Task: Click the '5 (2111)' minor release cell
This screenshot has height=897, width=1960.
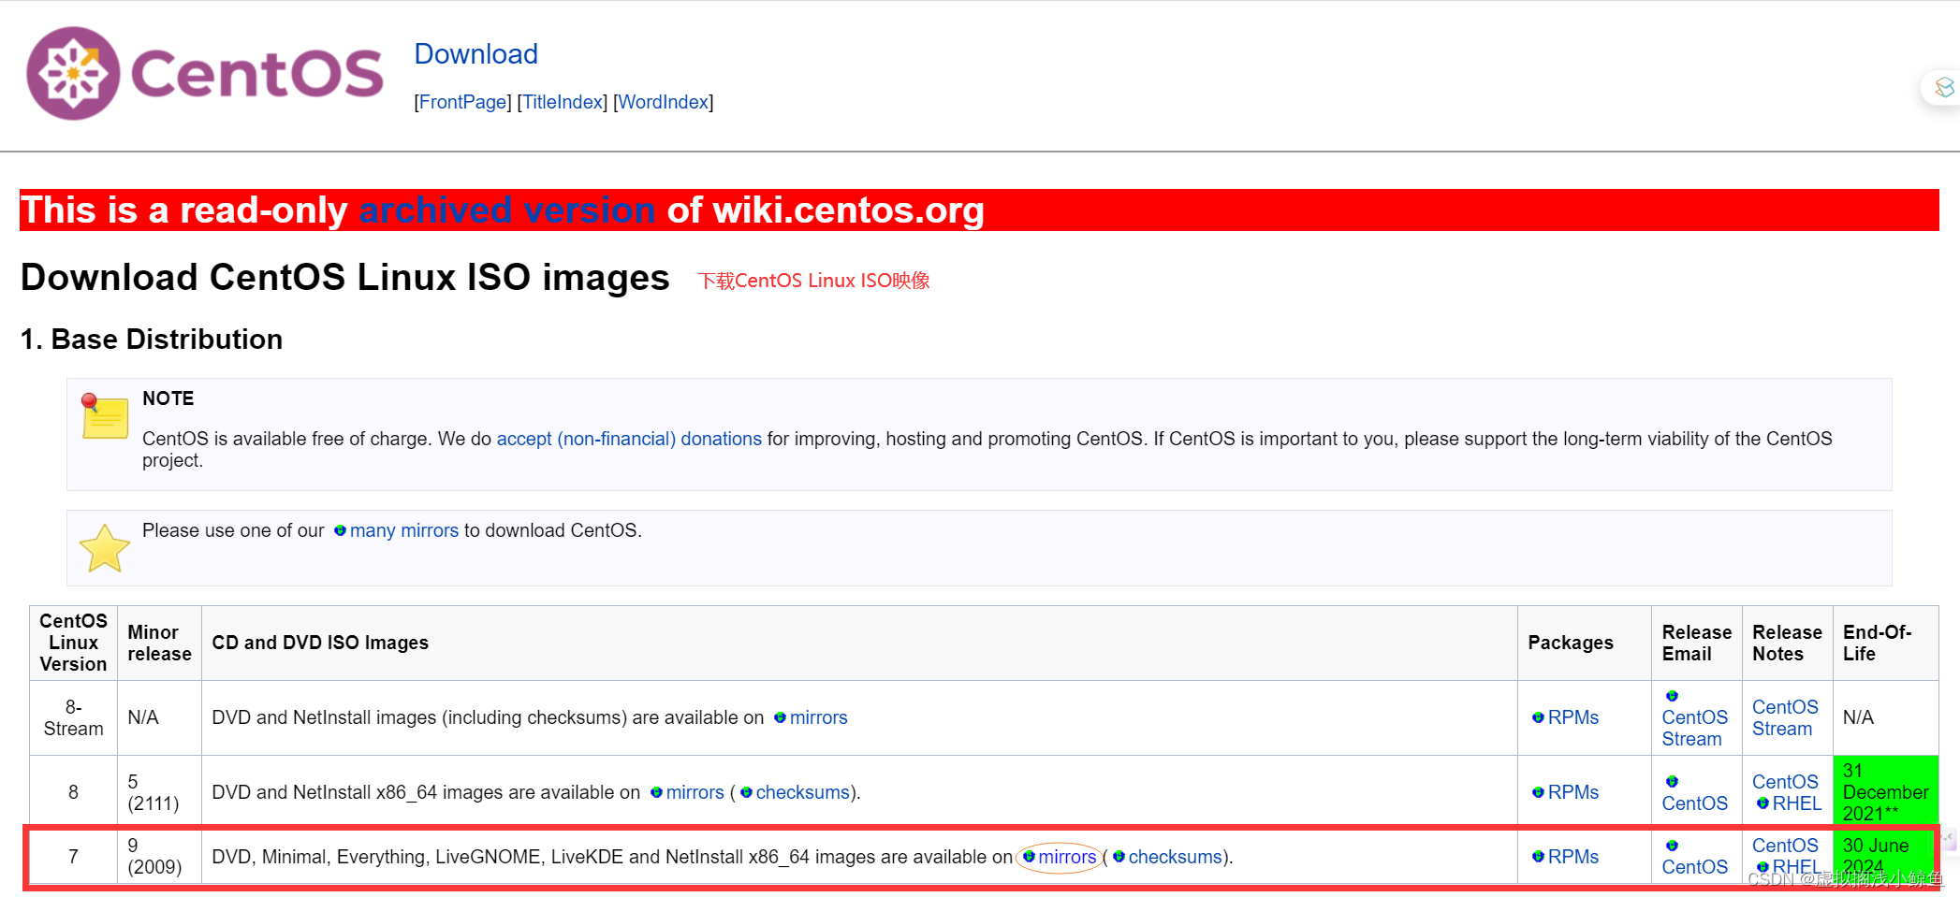Action: pyautogui.click(x=159, y=792)
